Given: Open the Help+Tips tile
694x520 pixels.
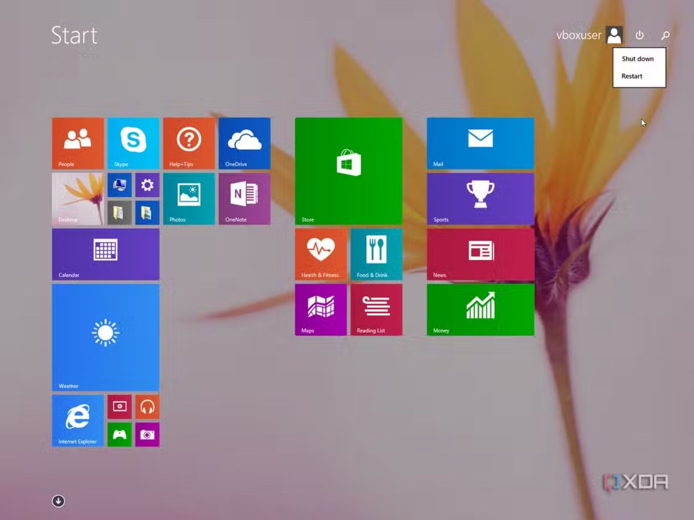Looking at the screenshot, I should point(189,143).
